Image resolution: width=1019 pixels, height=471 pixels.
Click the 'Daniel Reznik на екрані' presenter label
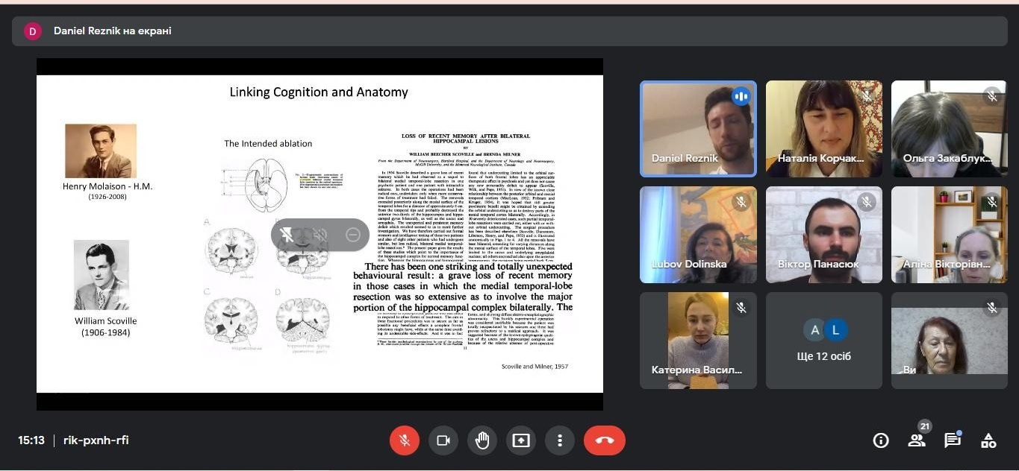(x=113, y=31)
